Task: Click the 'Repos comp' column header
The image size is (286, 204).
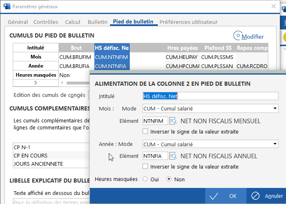Action: [x=252, y=48]
